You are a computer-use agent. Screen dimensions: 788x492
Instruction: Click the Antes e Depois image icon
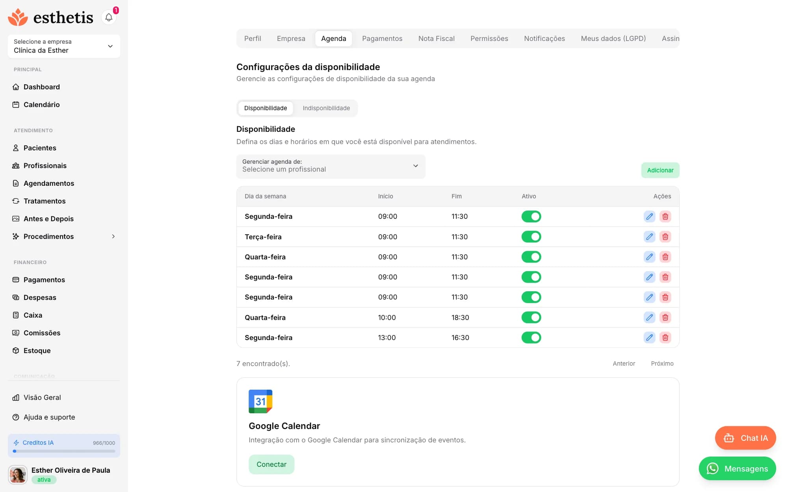click(16, 219)
